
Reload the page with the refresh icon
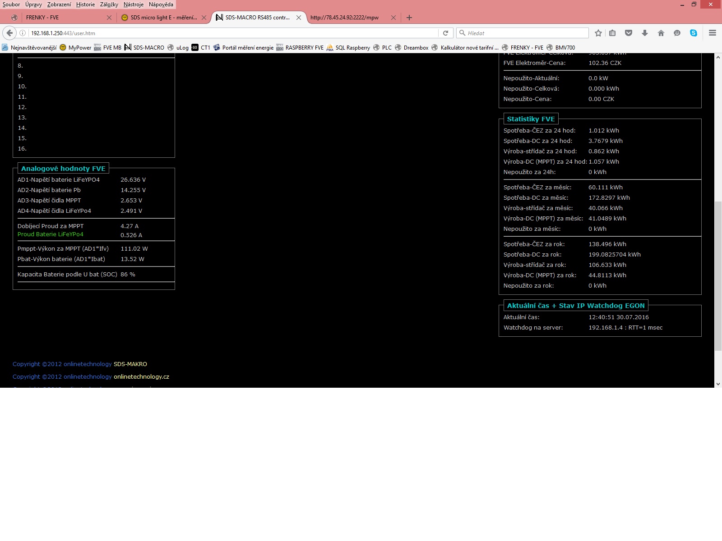445,33
